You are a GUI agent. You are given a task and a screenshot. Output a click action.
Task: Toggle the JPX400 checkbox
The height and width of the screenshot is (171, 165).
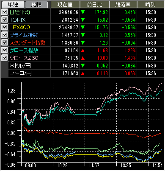click(x=5, y=27)
